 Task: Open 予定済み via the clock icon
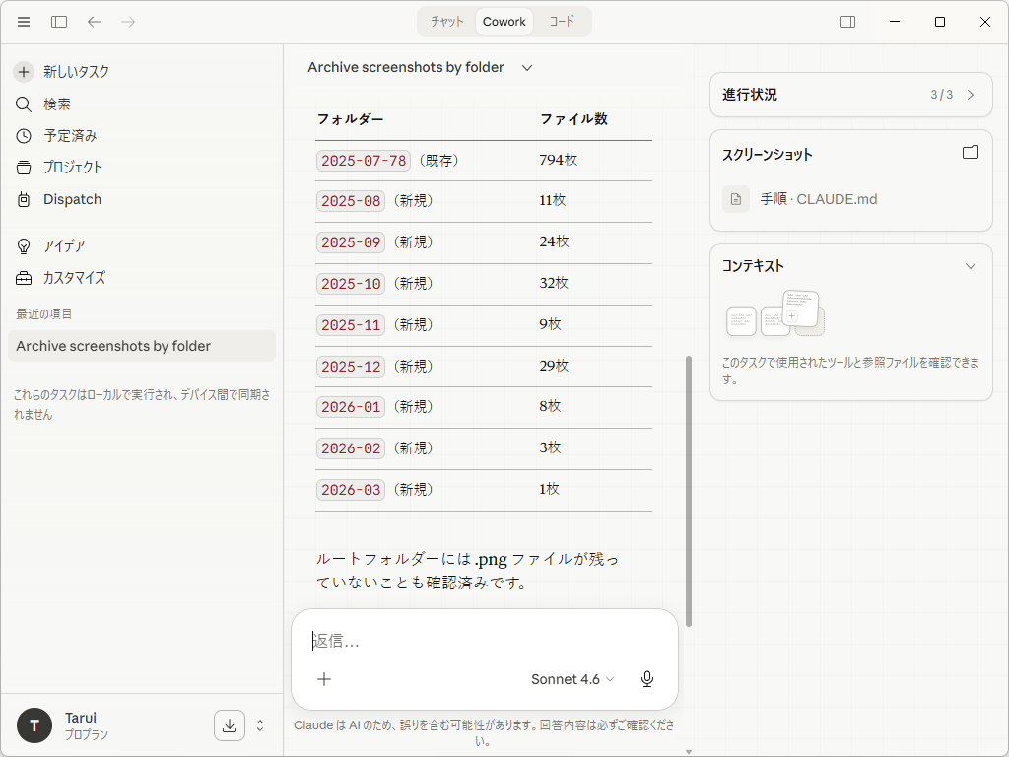[22, 135]
